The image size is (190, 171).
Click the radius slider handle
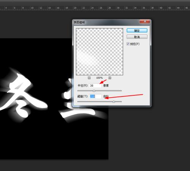[94, 91]
